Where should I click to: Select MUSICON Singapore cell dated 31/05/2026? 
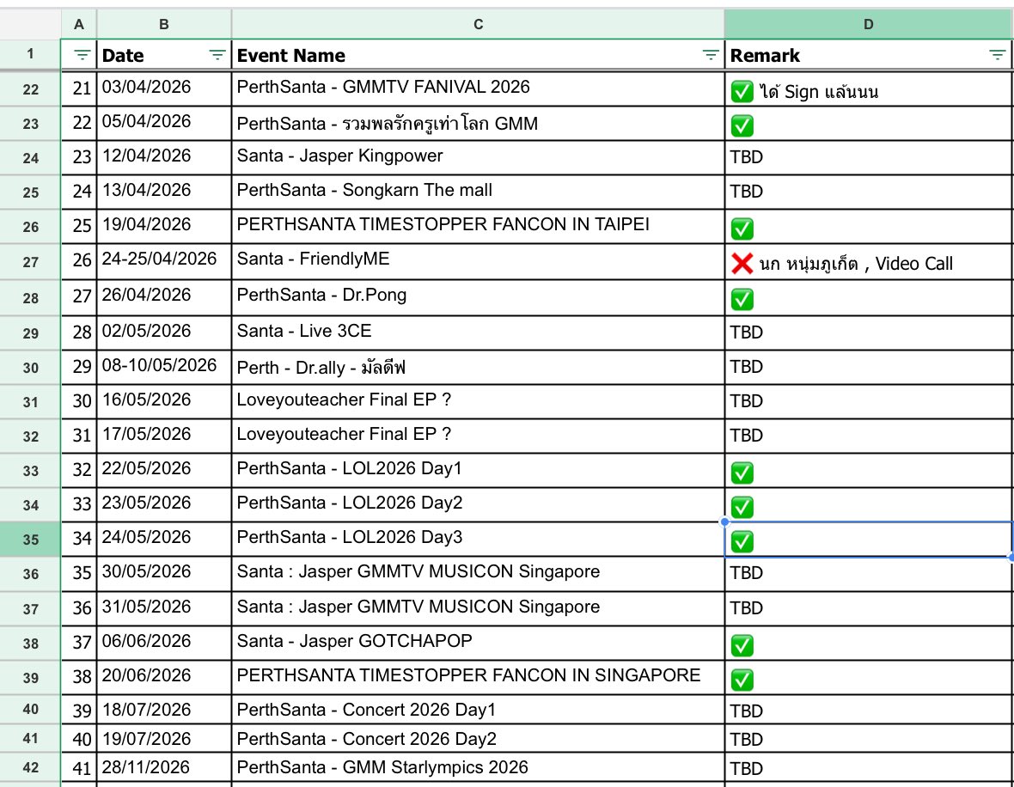[x=478, y=608]
